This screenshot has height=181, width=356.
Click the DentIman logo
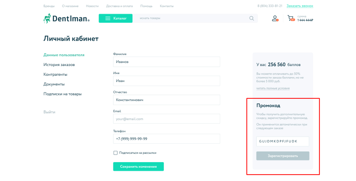pyautogui.click(x=67, y=19)
